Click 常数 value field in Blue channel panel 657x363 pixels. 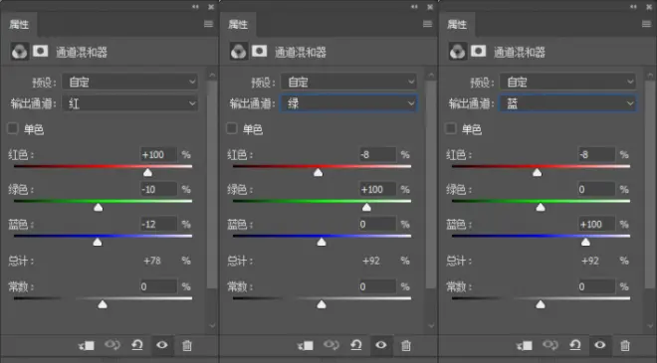point(596,286)
